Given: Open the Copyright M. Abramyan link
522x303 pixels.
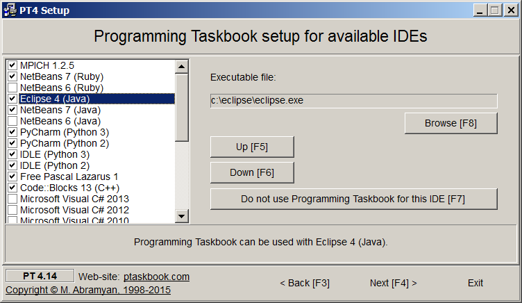Looking at the screenshot, I should click(x=88, y=290).
